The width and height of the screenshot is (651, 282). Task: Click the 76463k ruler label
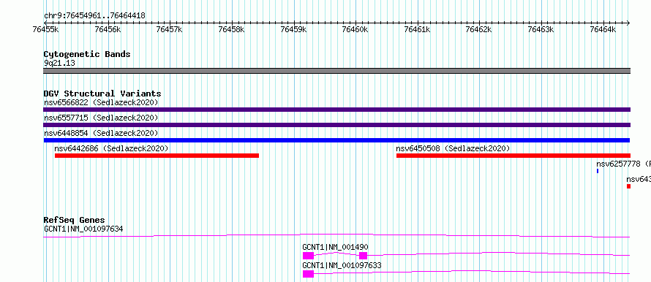click(541, 29)
